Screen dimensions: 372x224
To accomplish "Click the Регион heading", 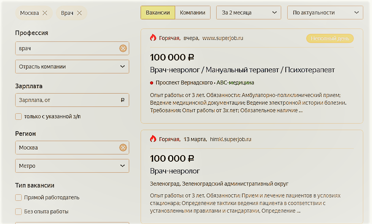I will [25, 133].
